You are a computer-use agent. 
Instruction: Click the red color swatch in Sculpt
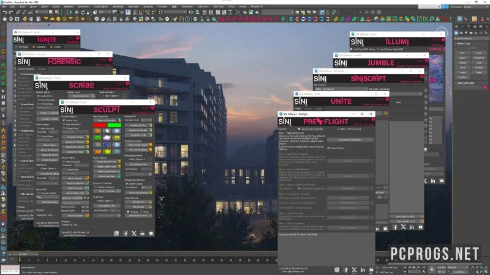click(100, 125)
